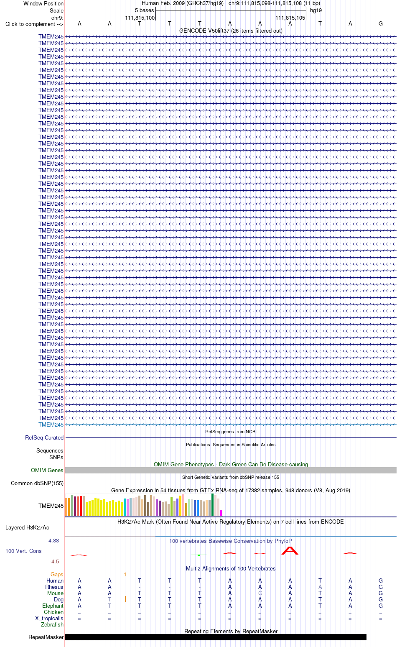
Task: Click the orange Gaps label
Action: pyautogui.click(x=57, y=574)
